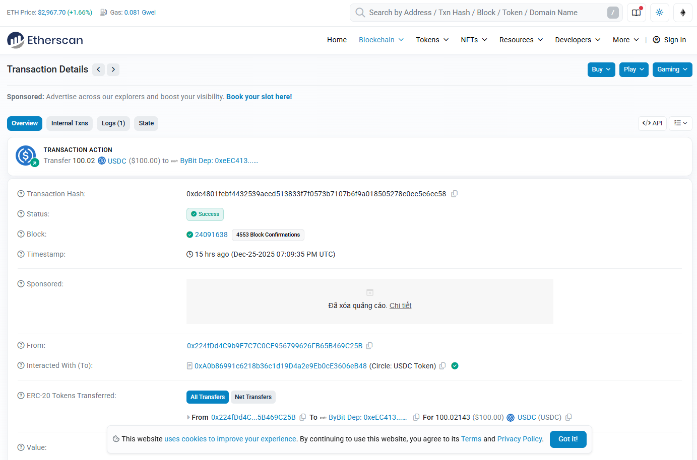Screen dimensions: 697x460
Task: Open the Buy dropdown
Action: pos(601,69)
